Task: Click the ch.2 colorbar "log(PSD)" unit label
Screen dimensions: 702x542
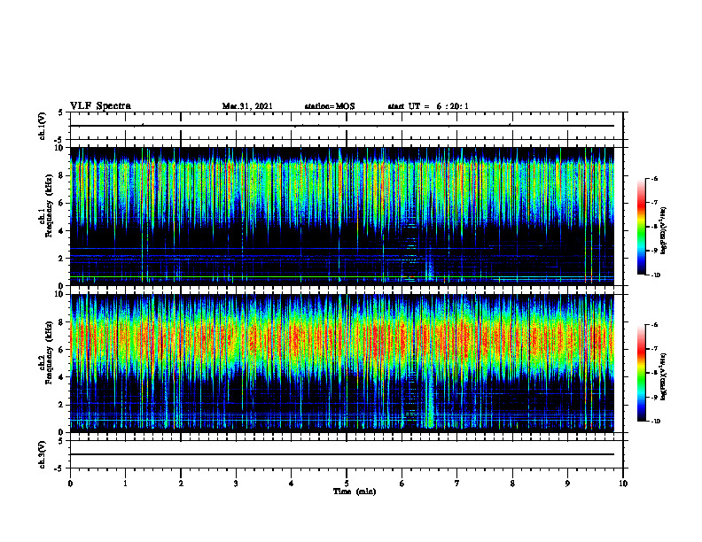Action: point(664,376)
